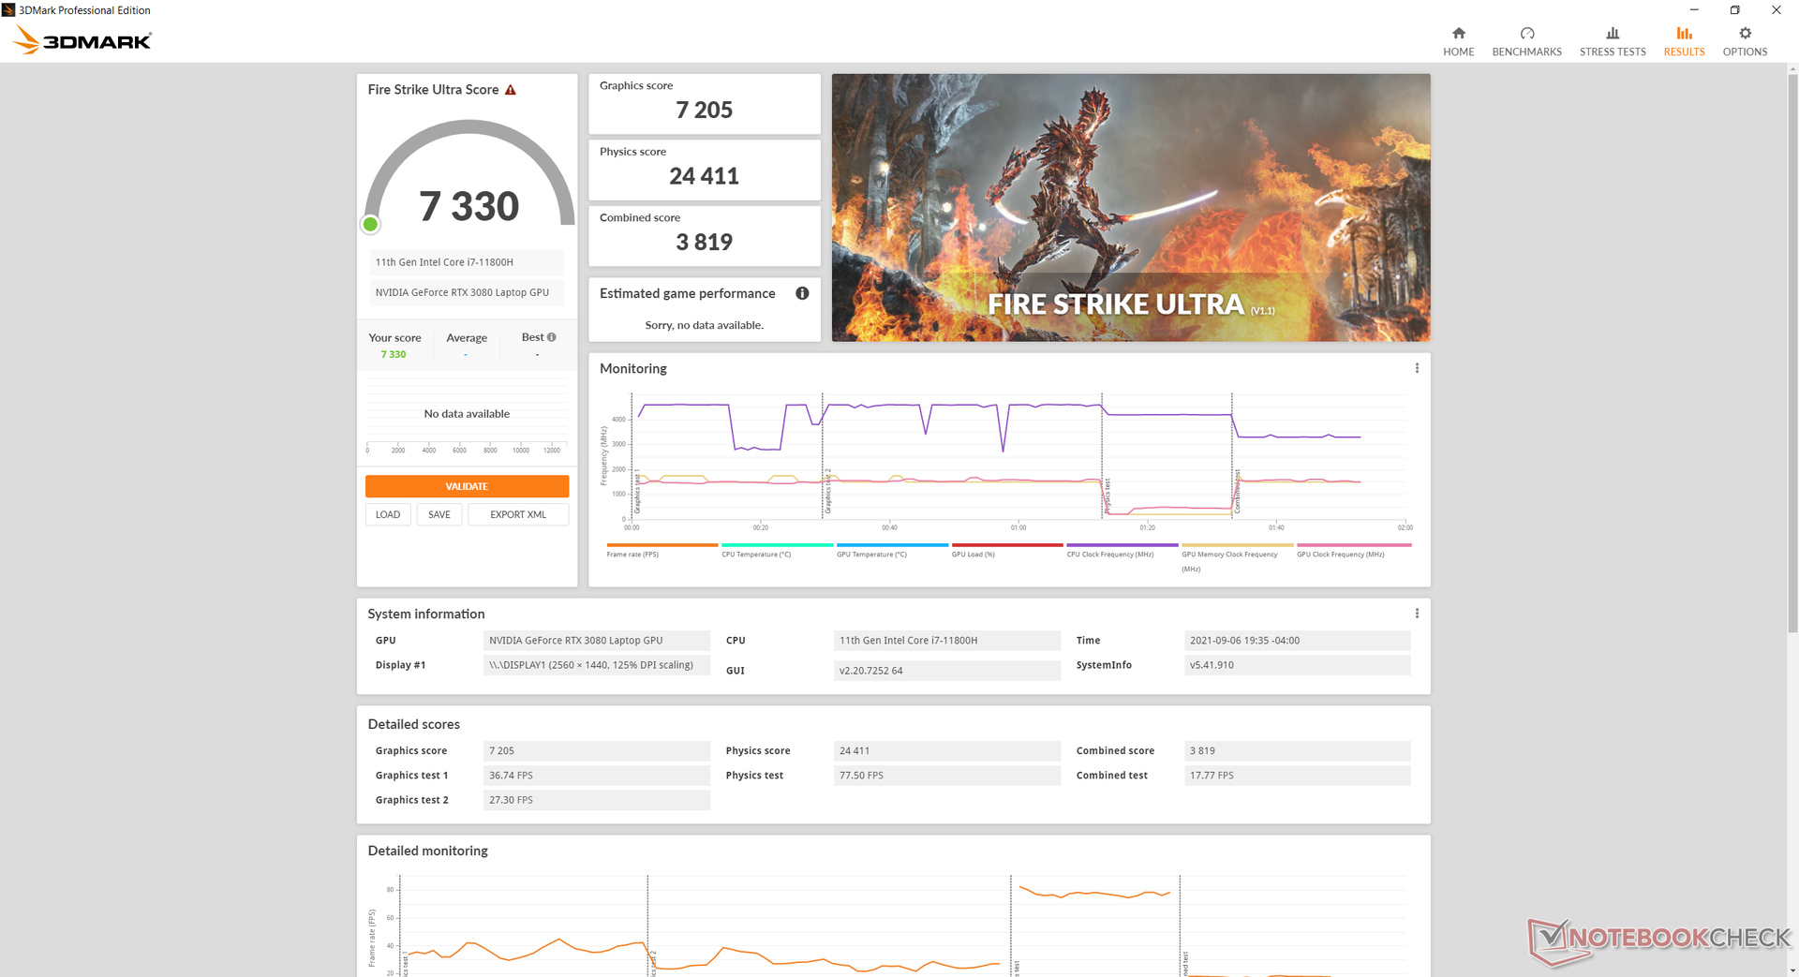The height and width of the screenshot is (977, 1799).
Task: Click the Display #1 value field
Action: coord(596,665)
